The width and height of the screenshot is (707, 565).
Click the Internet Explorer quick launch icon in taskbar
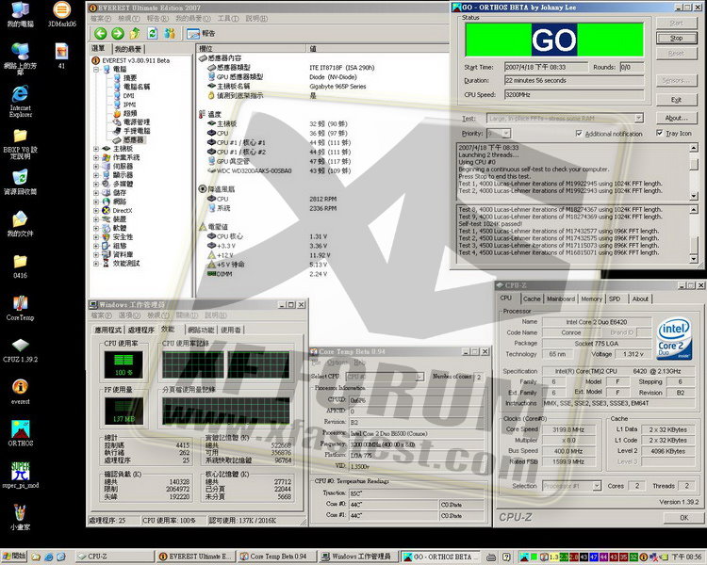(49, 557)
